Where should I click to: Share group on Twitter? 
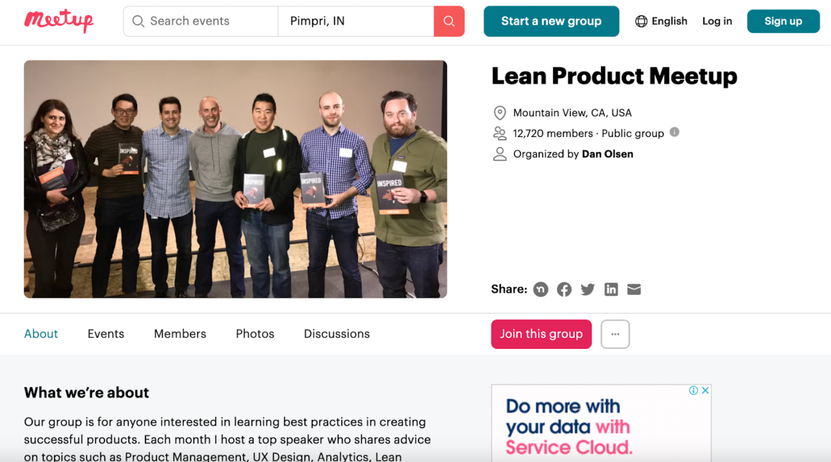[x=588, y=289]
